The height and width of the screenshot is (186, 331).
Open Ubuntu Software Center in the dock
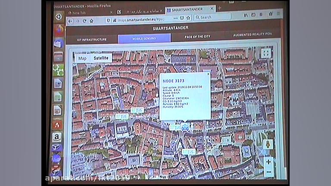point(57,125)
